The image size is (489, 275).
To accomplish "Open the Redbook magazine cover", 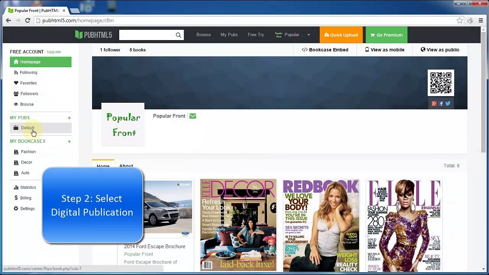I will point(321,225).
